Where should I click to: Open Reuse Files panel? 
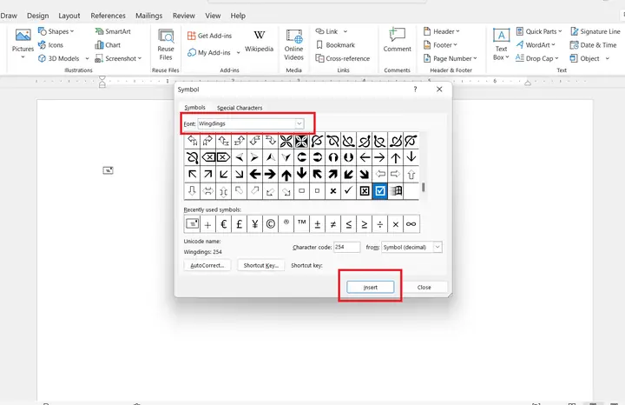(166, 44)
